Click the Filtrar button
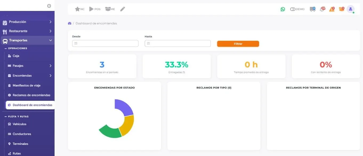The width and height of the screenshot is (363, 156). point(238,44)
